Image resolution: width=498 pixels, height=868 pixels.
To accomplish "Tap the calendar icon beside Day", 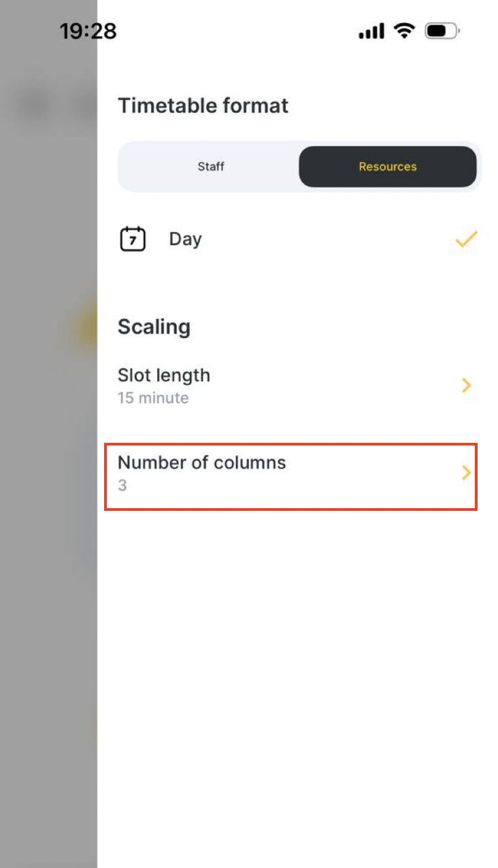I will (x=133, y=239).
